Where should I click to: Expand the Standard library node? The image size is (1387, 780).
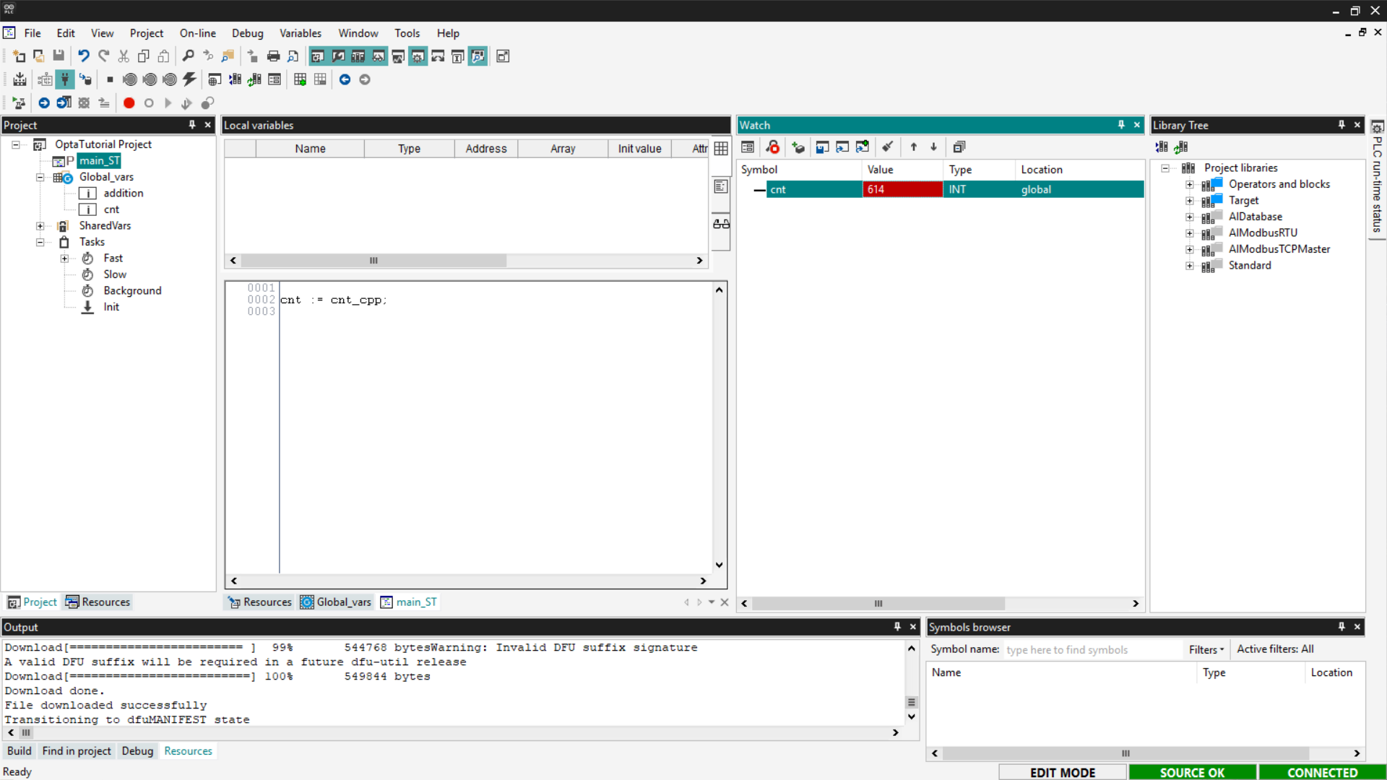[1189, 266]
